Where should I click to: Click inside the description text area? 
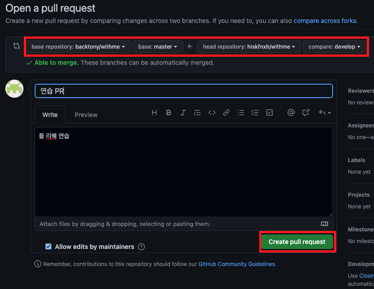click(x=184, y=172)
